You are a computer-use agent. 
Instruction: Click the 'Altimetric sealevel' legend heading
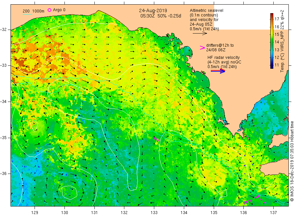(207, 11)
